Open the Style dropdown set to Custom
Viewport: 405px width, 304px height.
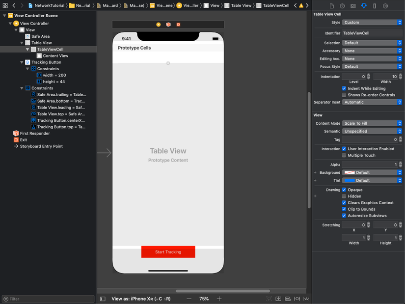372,23
